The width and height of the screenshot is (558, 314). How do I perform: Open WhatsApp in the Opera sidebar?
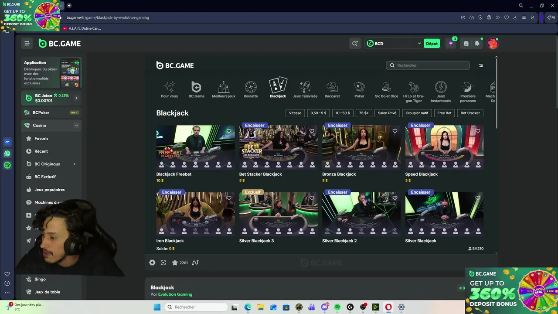click(7, 154)
